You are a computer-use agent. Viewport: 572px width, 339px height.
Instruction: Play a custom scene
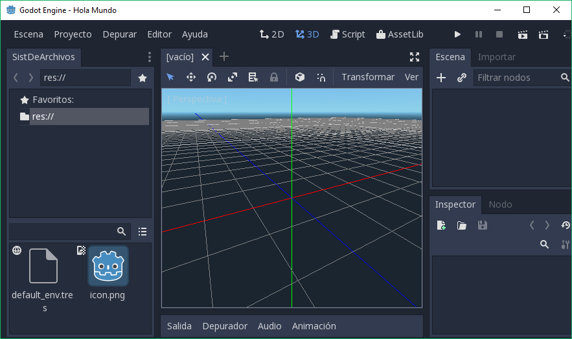[543, 34]
